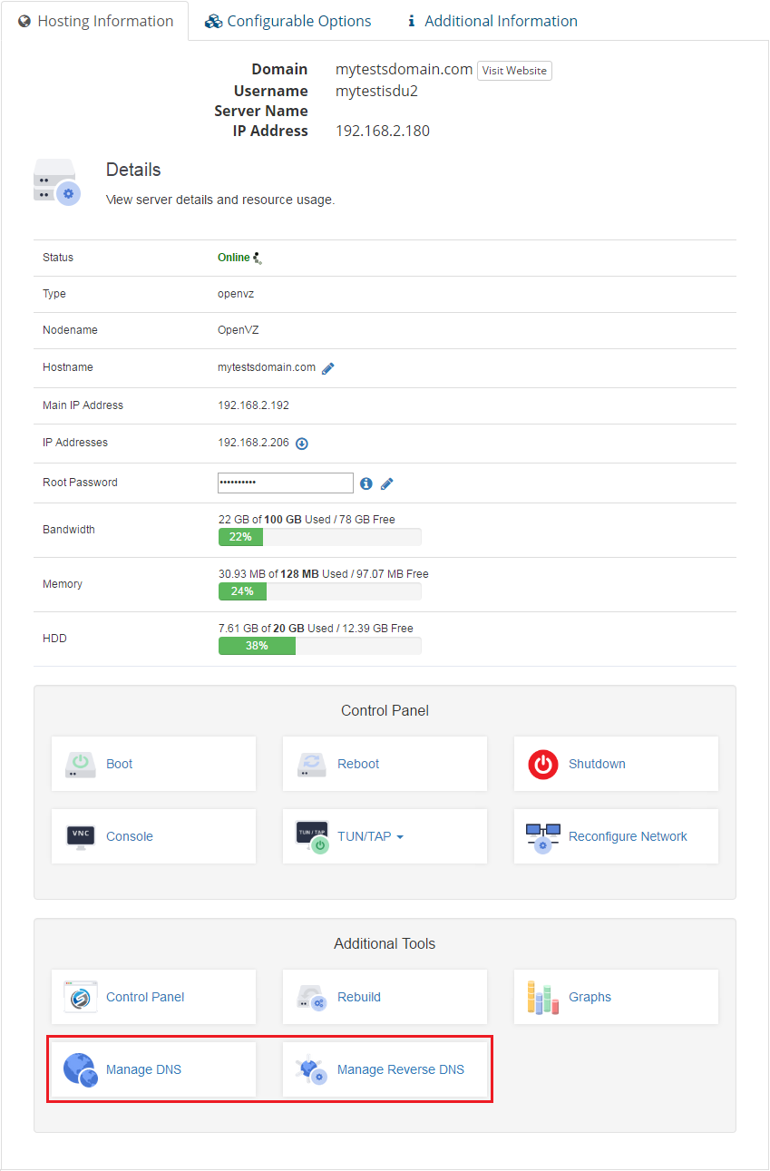Click IP Address value 192.168.2.180
This screenshot has width=770, height=1171.
coord(383,131)
